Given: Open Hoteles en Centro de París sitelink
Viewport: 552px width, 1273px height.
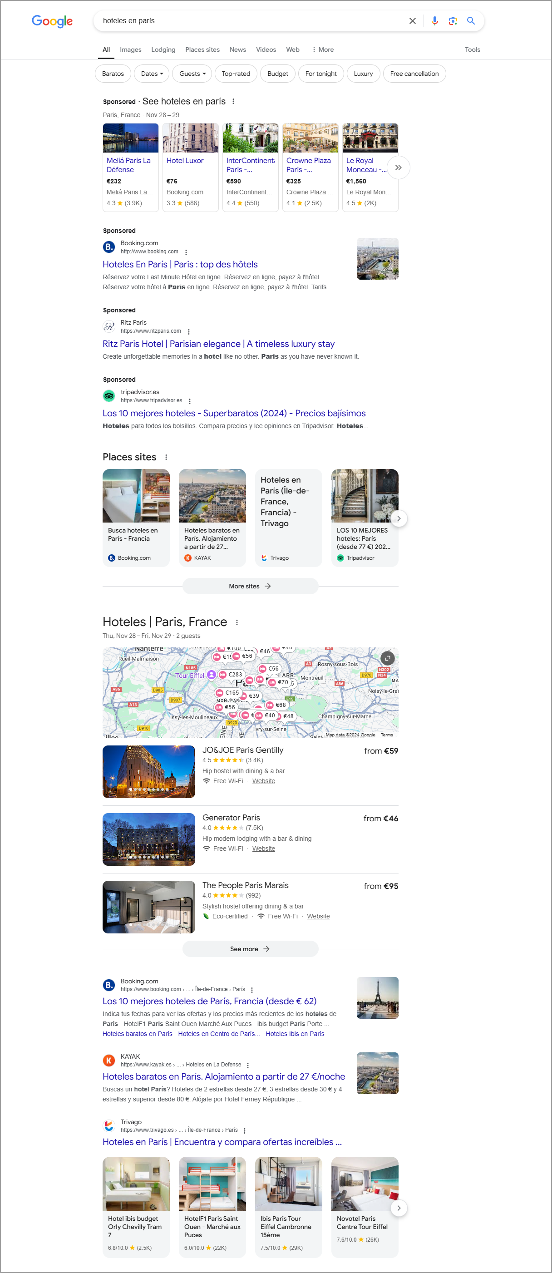Looking at the screenshot, I should pos(218,1034).
